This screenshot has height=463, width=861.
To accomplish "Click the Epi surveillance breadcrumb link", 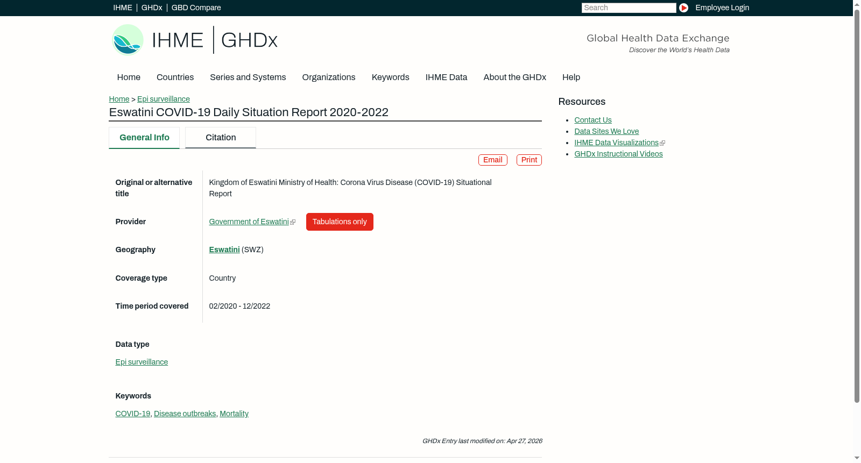I will point(164,99).
